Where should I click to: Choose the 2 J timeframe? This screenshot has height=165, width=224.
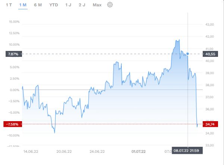coord(82,5)
